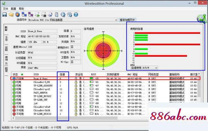Click the 频率 field showing 2447 MHz

[x=42, y=68]
